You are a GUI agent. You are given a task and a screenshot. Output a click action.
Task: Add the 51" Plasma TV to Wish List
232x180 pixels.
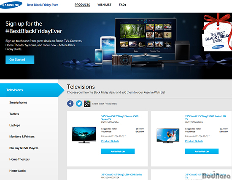[118, 151]
